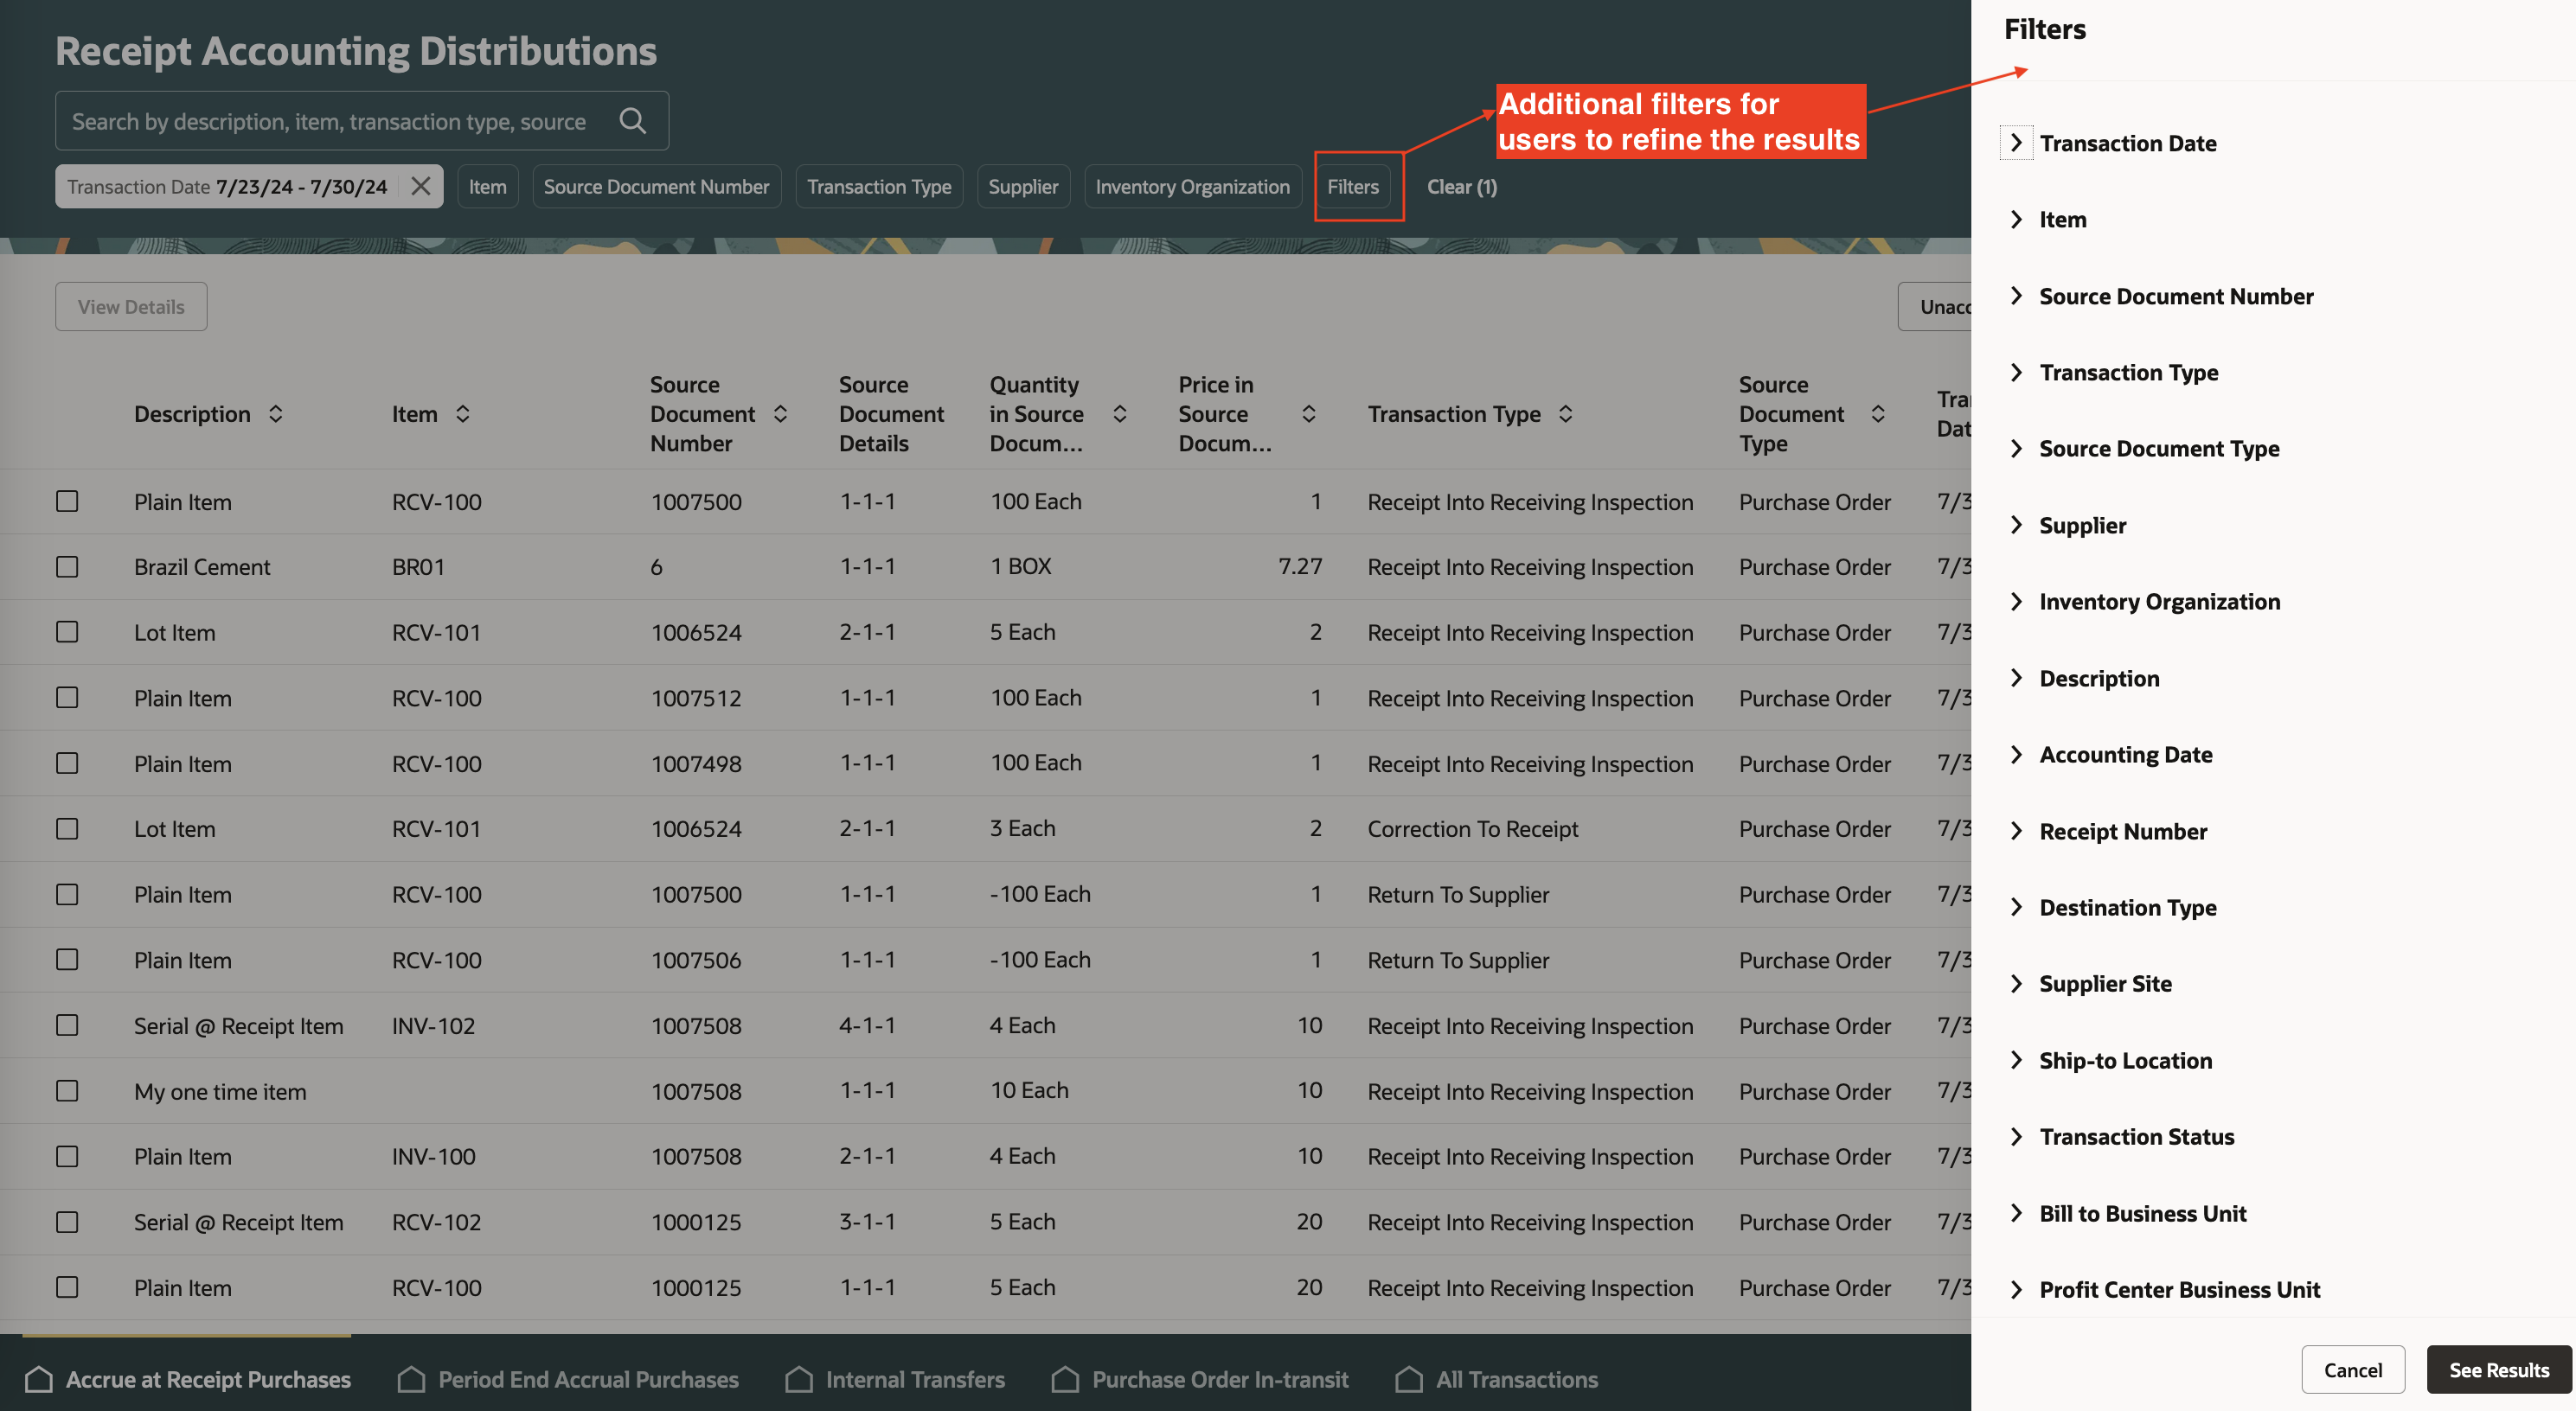Check the row for document 1007506
2576x1411 pixels.
(x=67, y=960)
